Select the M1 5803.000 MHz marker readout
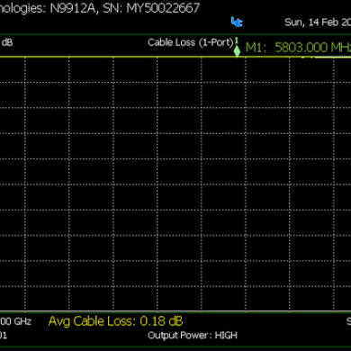The width and height of the screenshot is (351, 351). tap(298, 48)
